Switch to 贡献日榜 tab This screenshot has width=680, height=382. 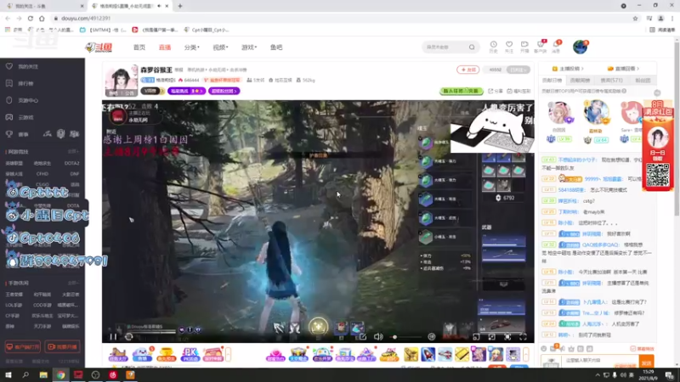552,80
